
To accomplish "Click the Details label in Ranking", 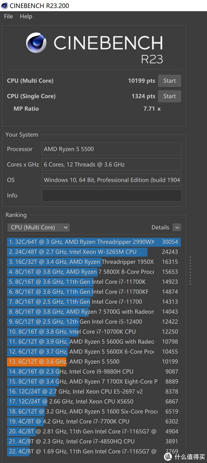I will [x=160, y=227].
